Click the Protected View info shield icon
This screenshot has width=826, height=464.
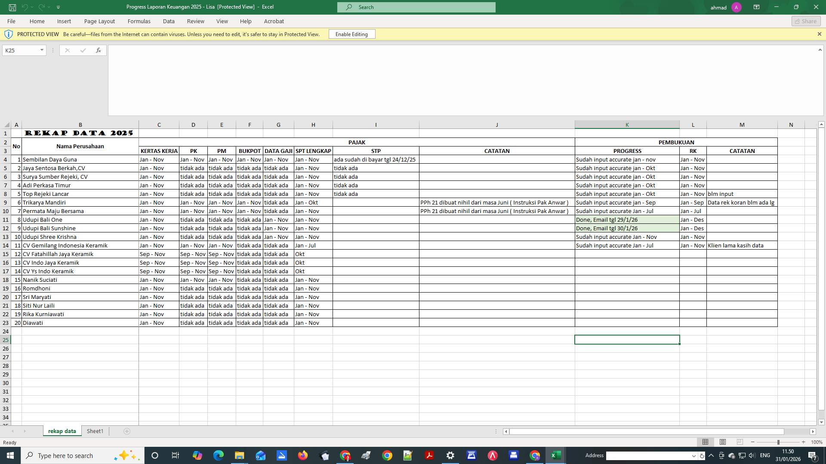coord(9,34)
